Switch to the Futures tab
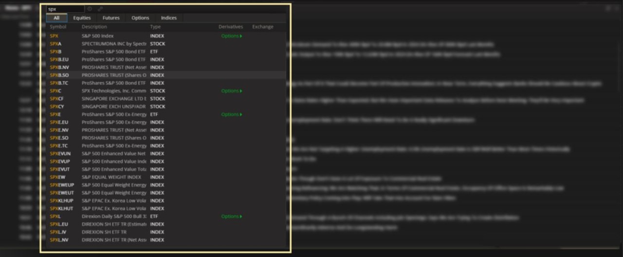 tap(111, 18)
